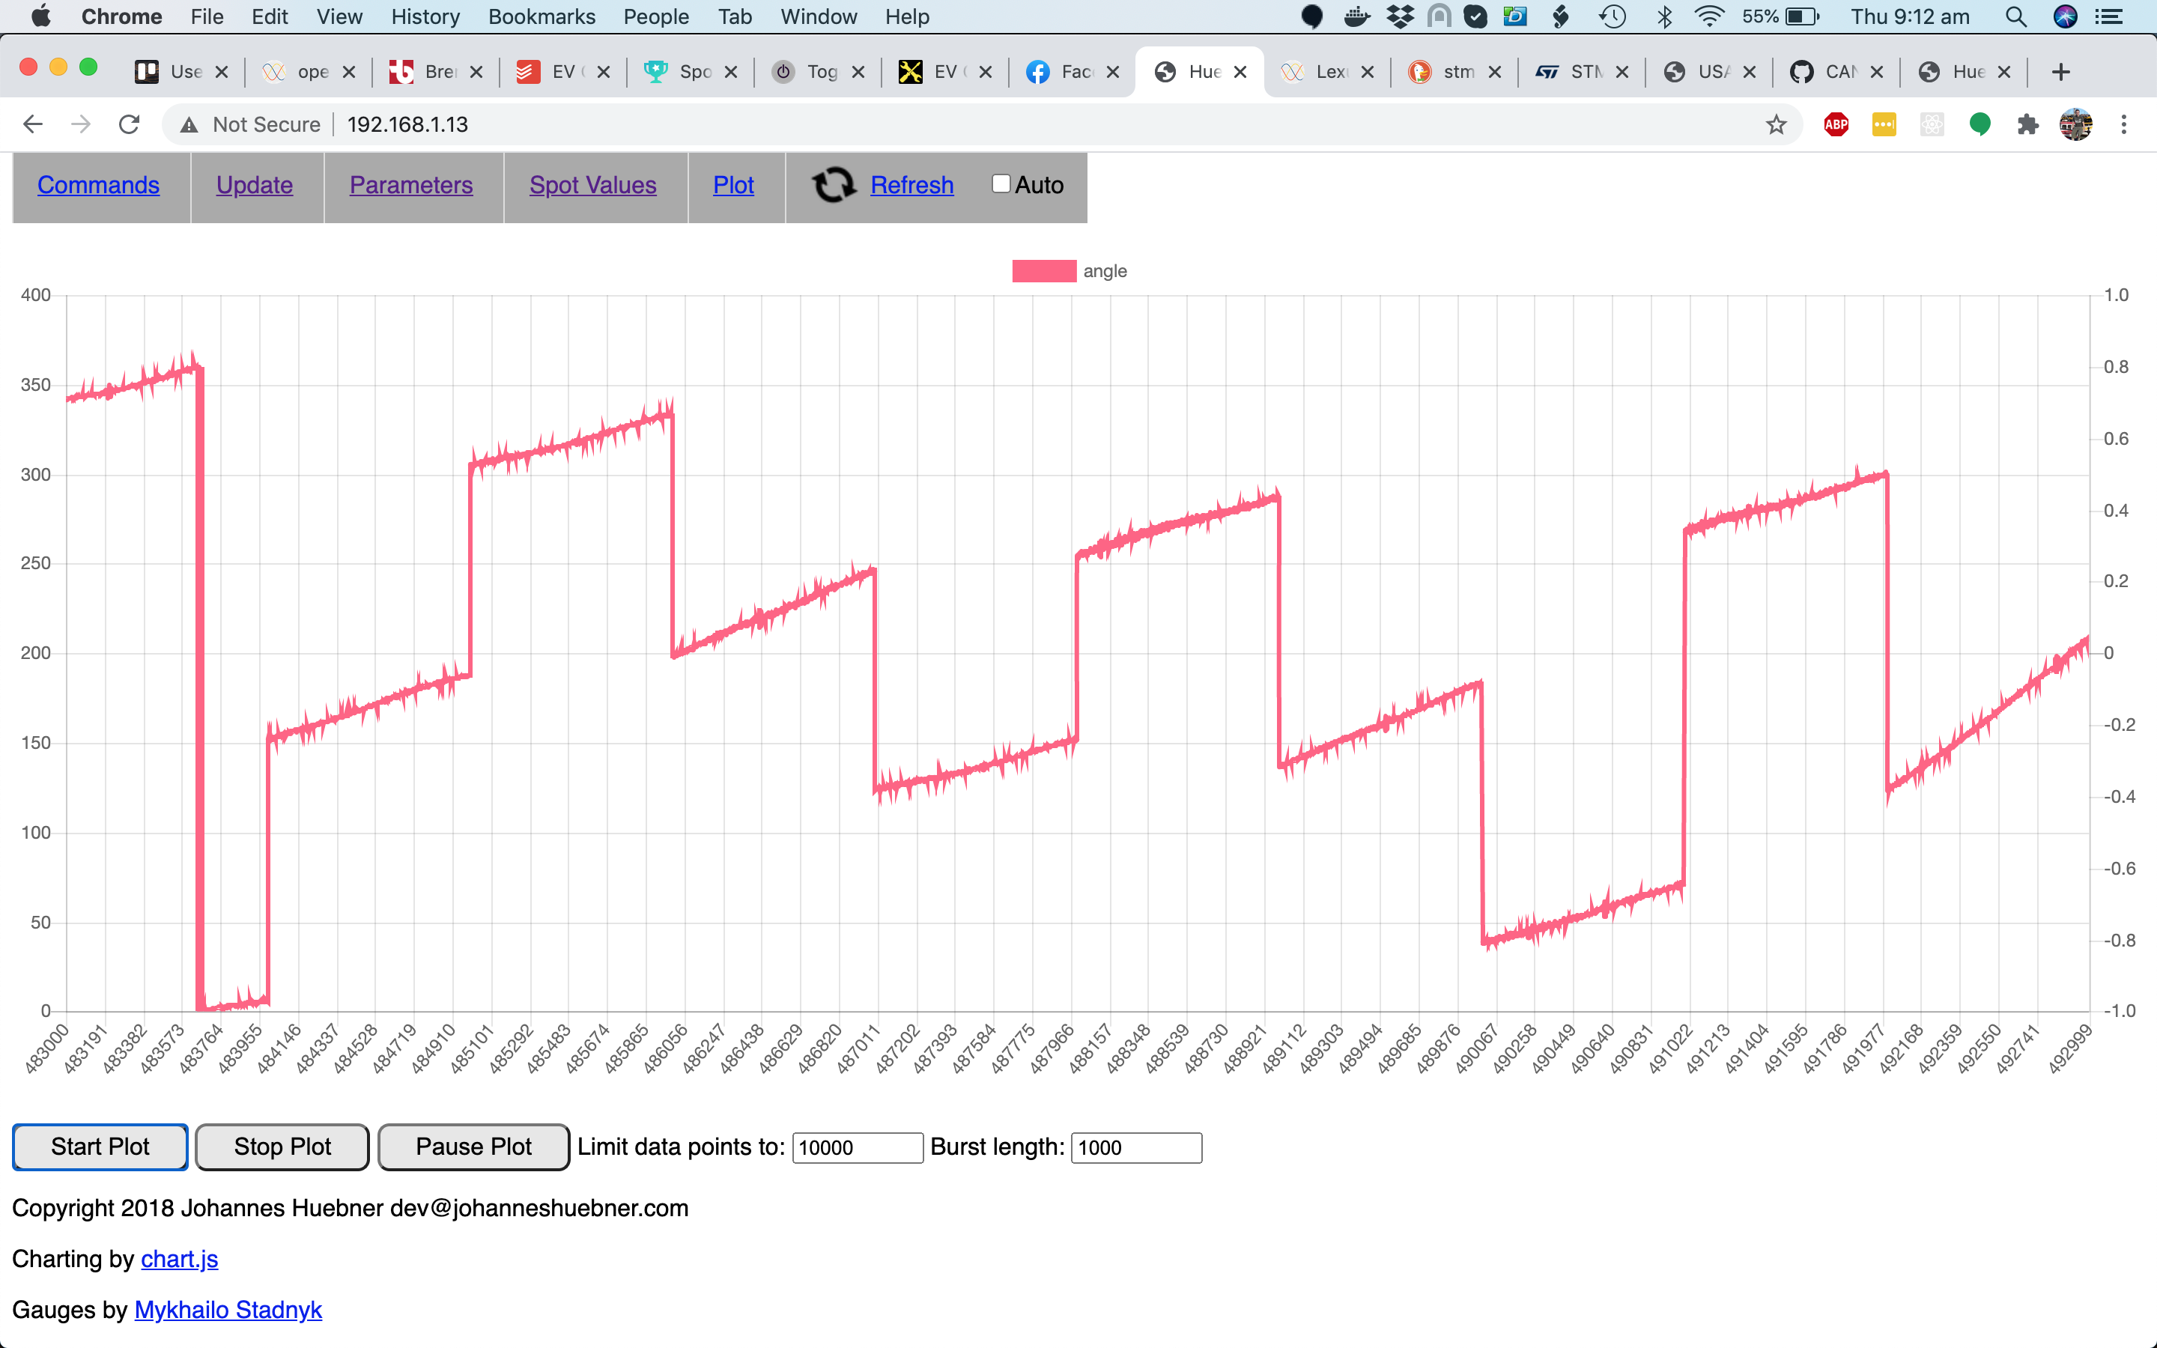Enable the Auto refresh checkbox
Image resolution: width=2157 pixels, height=1348 pixels.
[1001, 183]
